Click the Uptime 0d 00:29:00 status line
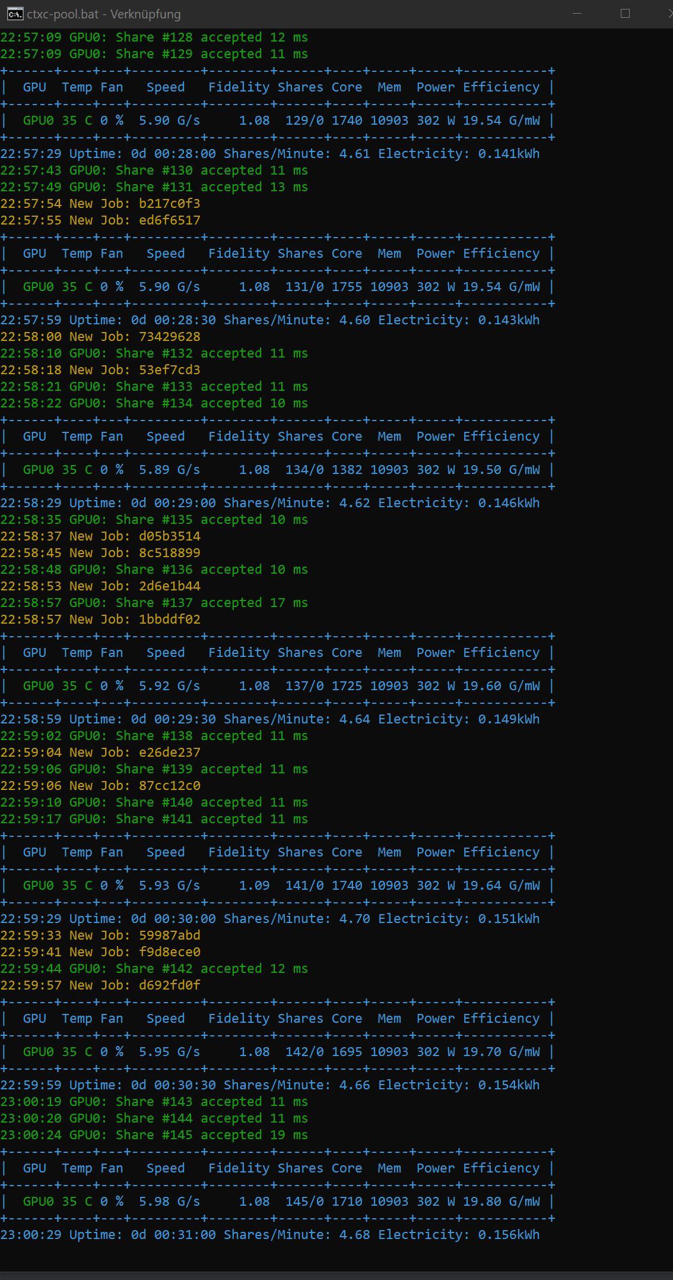673x1280 pixels. 270,503
